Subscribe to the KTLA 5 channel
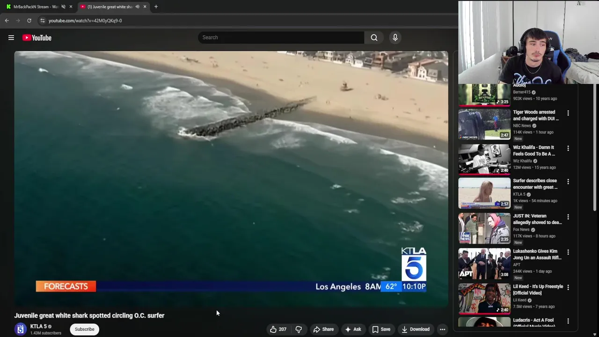The image size is (599, 337). [x=85, y=329]
